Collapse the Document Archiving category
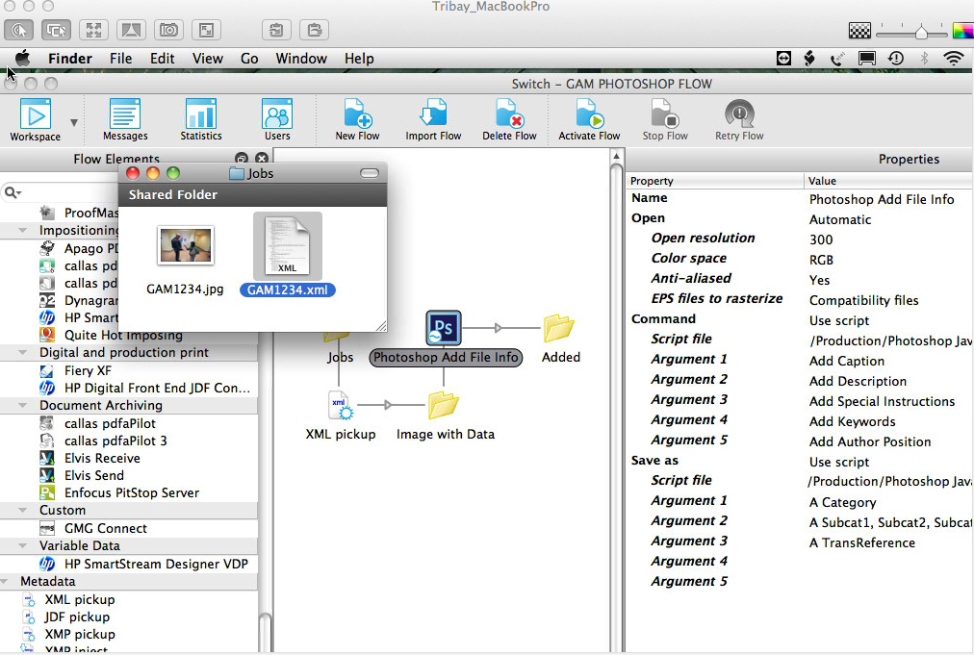 click(22, 405)
